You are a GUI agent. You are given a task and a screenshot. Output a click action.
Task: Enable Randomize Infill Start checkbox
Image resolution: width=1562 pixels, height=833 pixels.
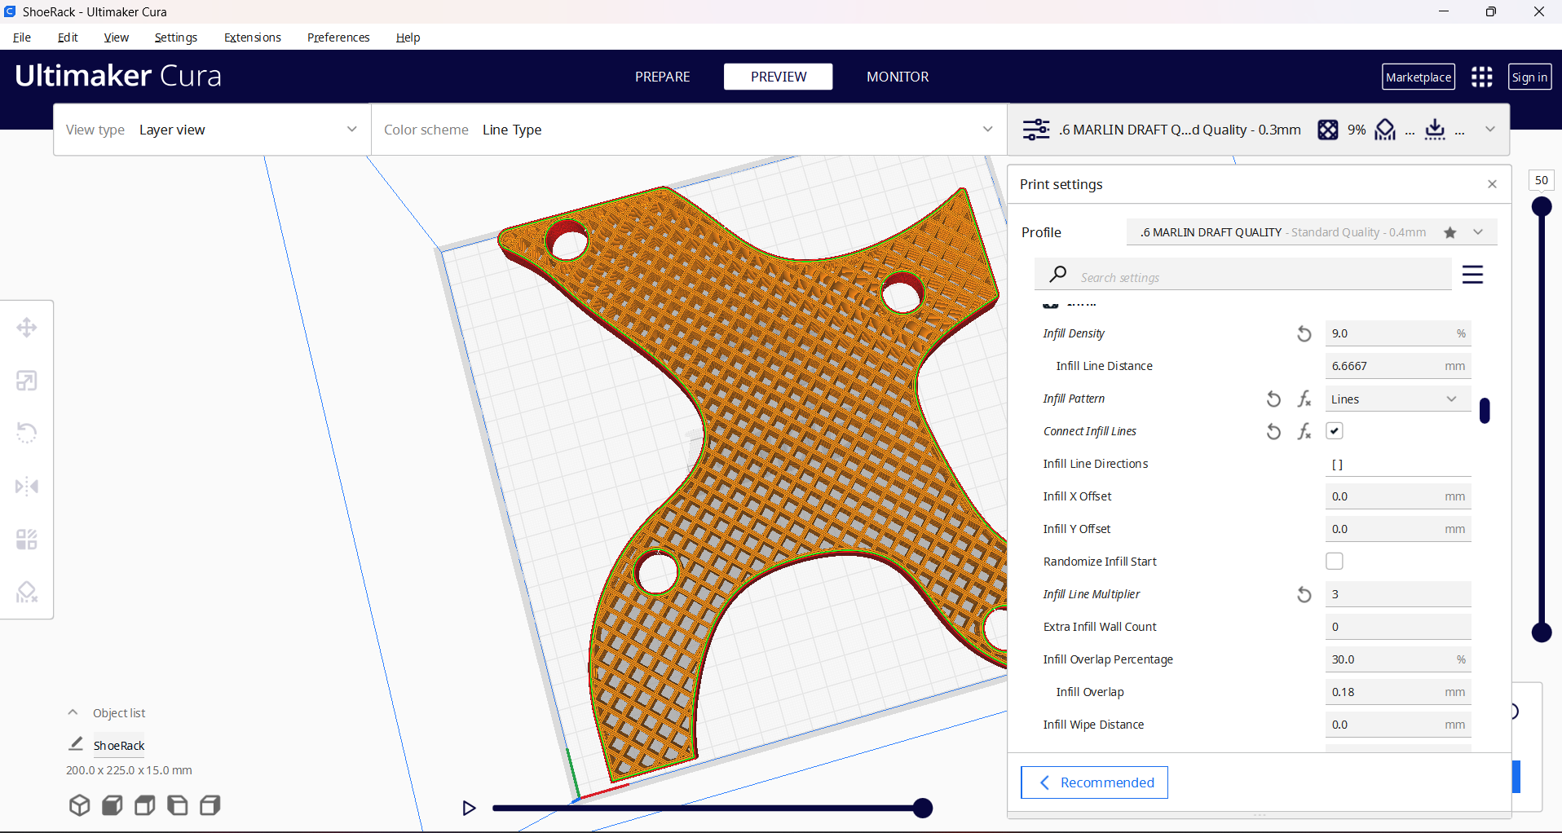pyautogui.click(x=1334, y=562)
